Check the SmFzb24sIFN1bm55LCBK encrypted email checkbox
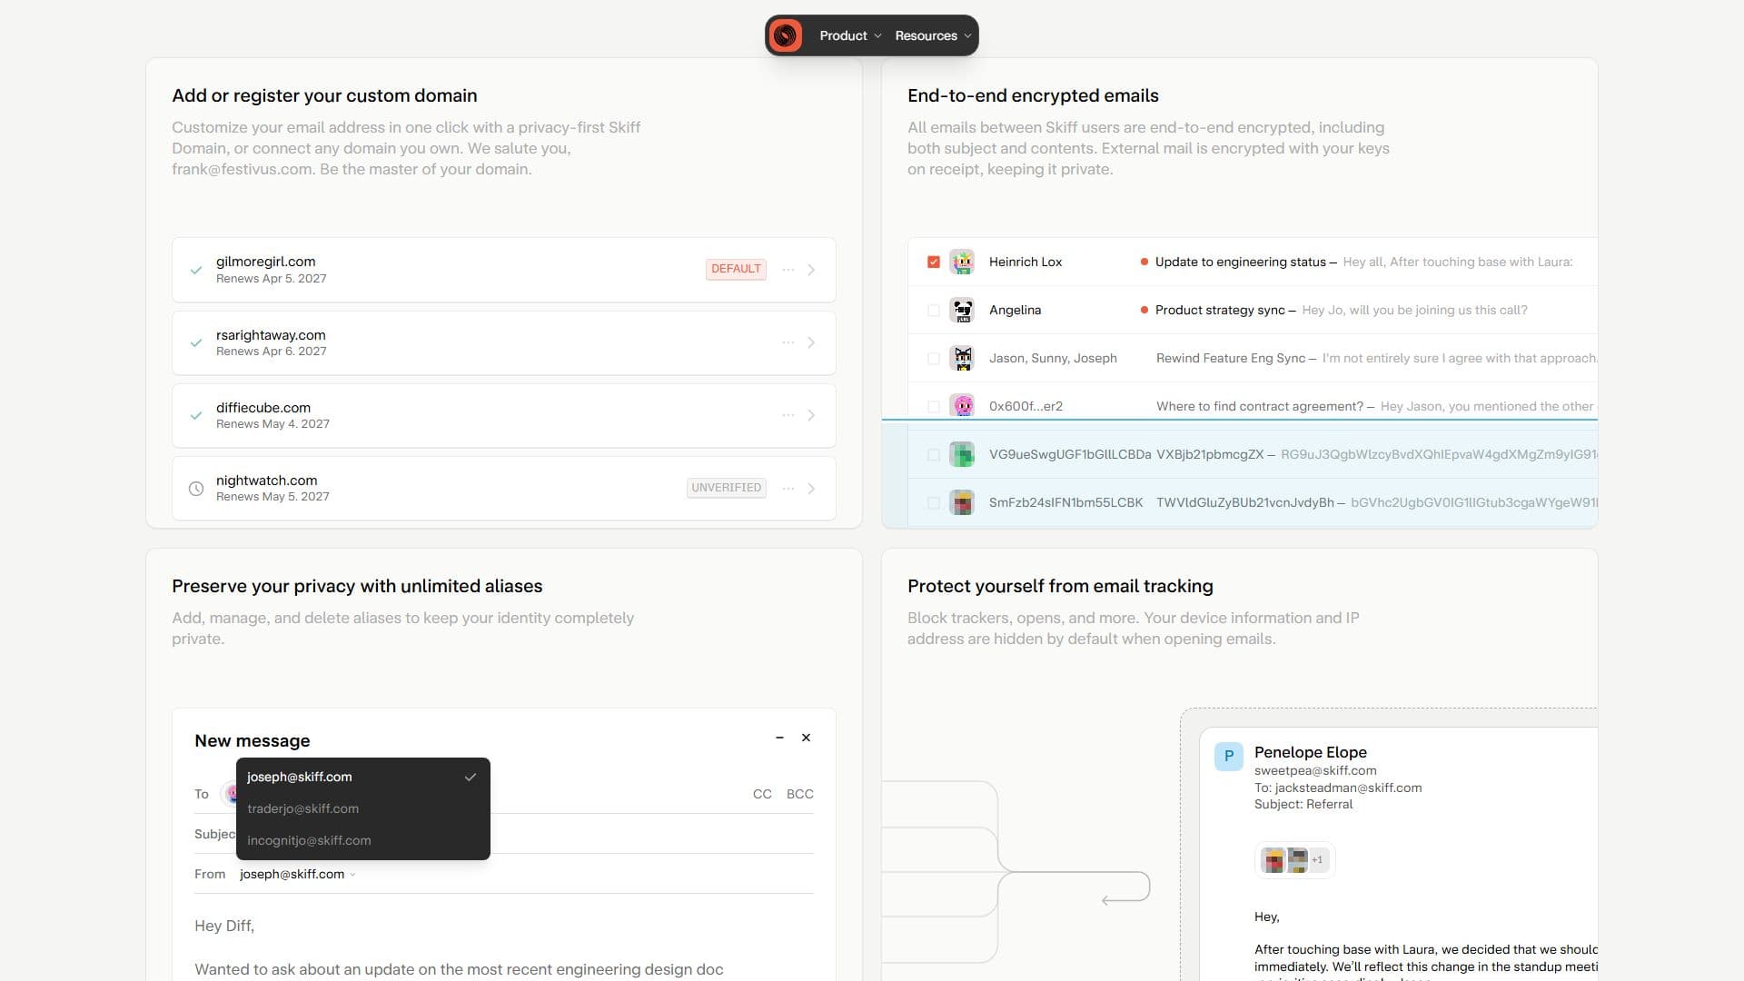The image size is (1744, 981). click(933, 502)
